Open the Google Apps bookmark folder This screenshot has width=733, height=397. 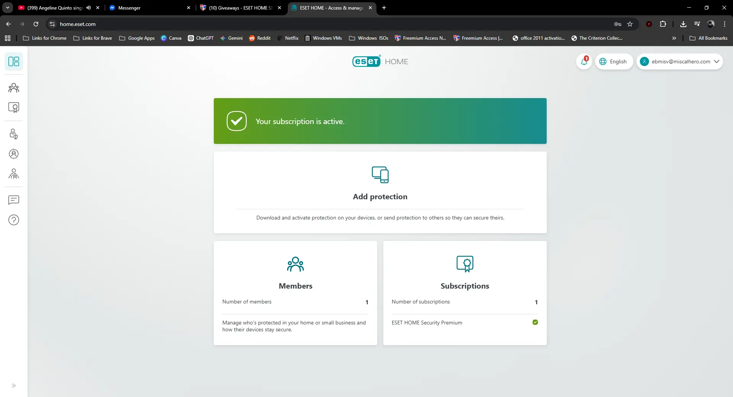pyautogui.click(x=137, y=38)
